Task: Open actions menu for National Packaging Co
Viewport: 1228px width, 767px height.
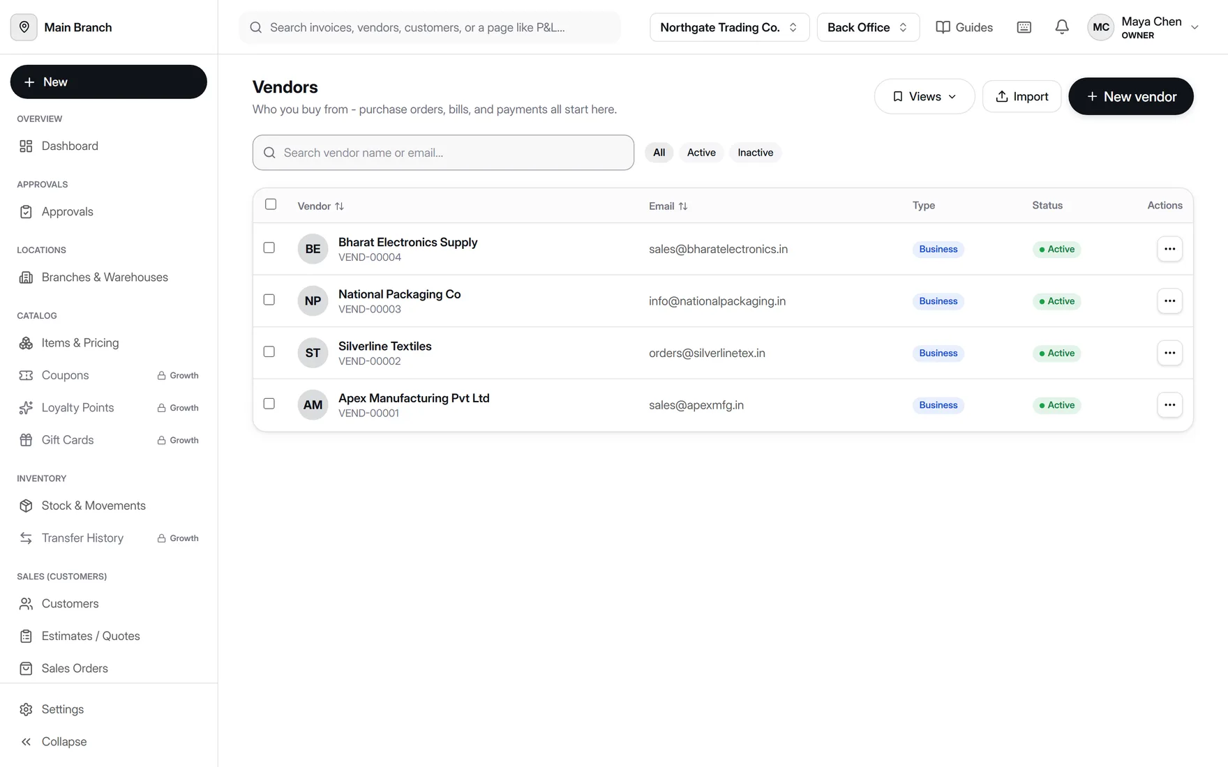Action: click(1169, 301)
